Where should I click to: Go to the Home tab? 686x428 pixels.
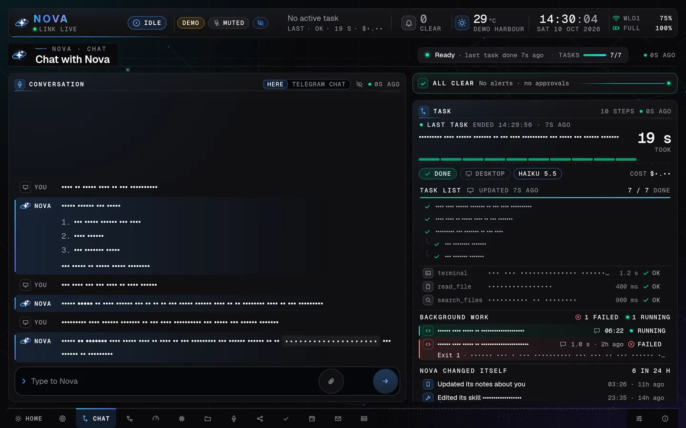click(x=29, y=418)
